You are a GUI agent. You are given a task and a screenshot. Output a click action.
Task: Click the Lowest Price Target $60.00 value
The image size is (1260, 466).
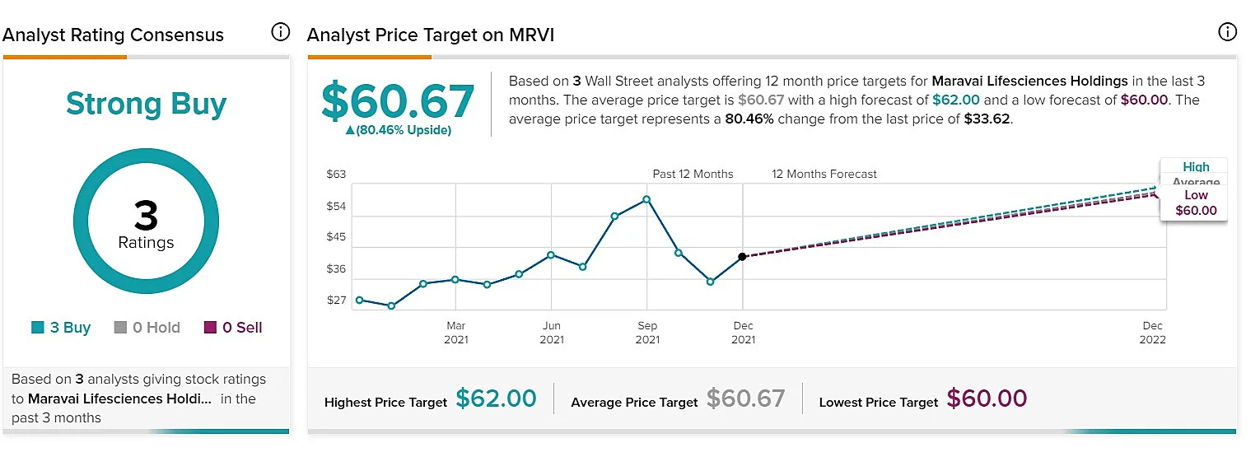[x=987, y=399]
